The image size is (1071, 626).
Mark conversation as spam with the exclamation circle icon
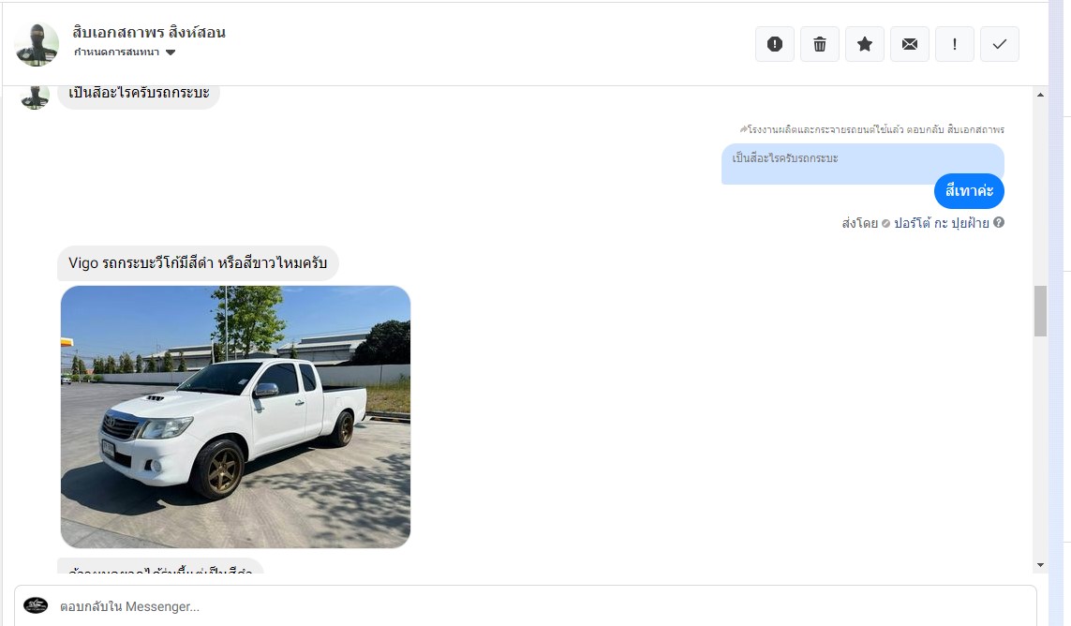pyautogui.click(x=775, y=44)
